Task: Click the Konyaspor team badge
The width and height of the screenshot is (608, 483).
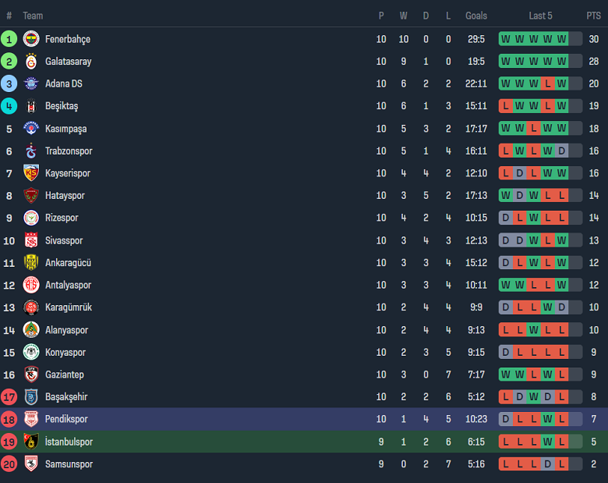Action: pos(31,352)
